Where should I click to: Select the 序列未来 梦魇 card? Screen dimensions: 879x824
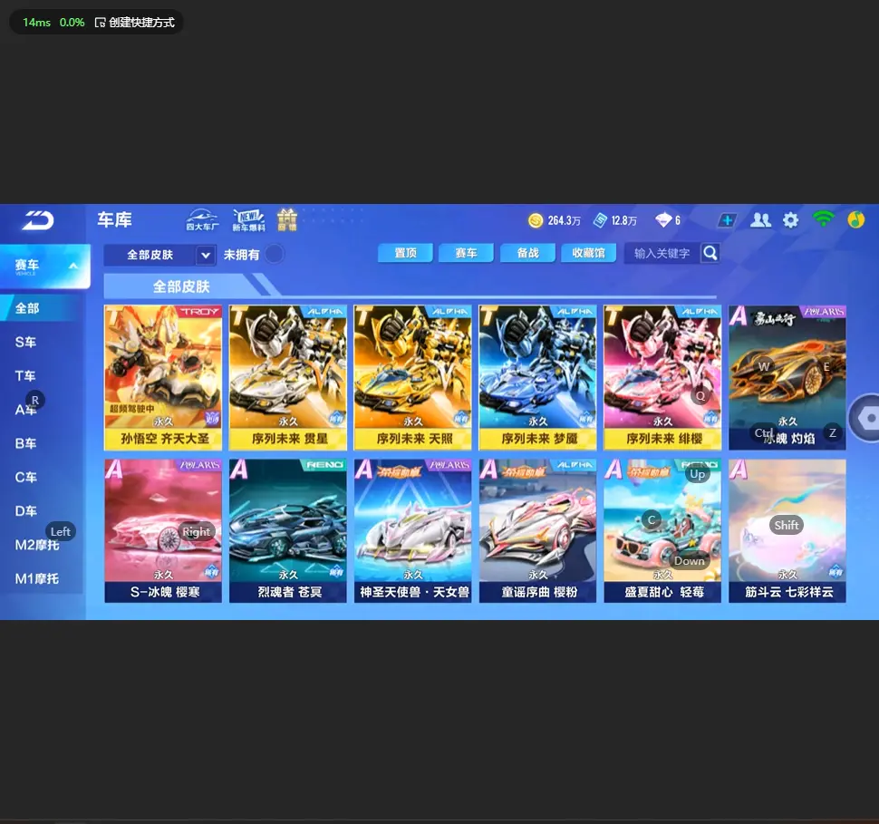pyautogui.click(x=537, y=377)
